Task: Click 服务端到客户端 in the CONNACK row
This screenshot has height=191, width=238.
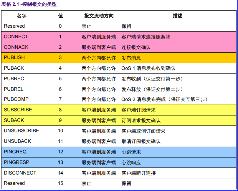Action: [x=99, y=47]
